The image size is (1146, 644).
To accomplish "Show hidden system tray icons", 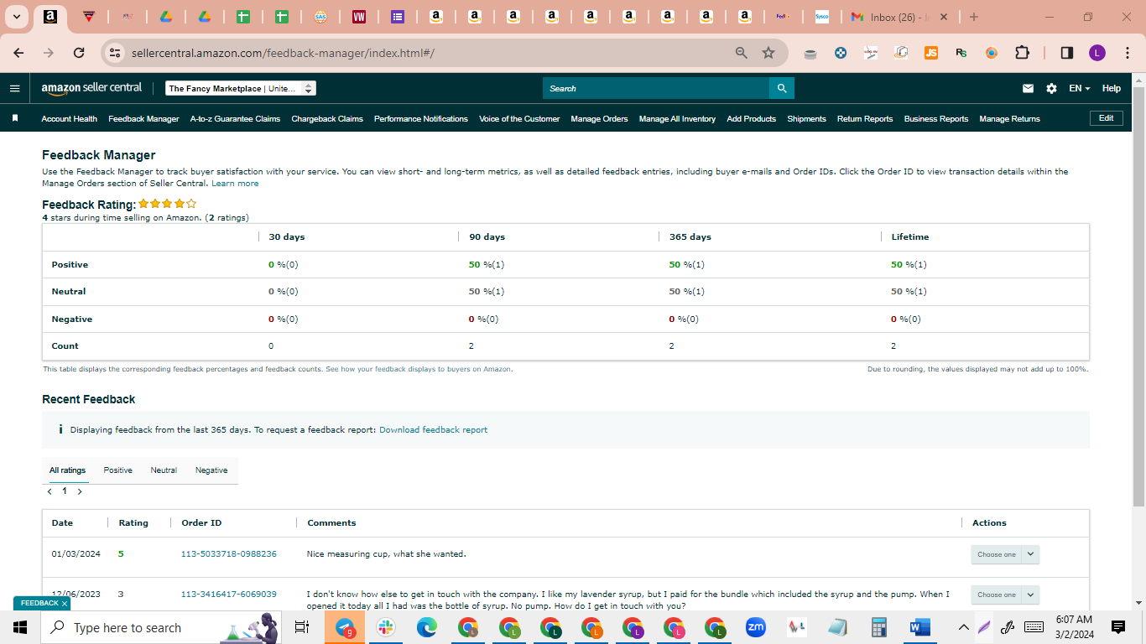I will (963, 627).
